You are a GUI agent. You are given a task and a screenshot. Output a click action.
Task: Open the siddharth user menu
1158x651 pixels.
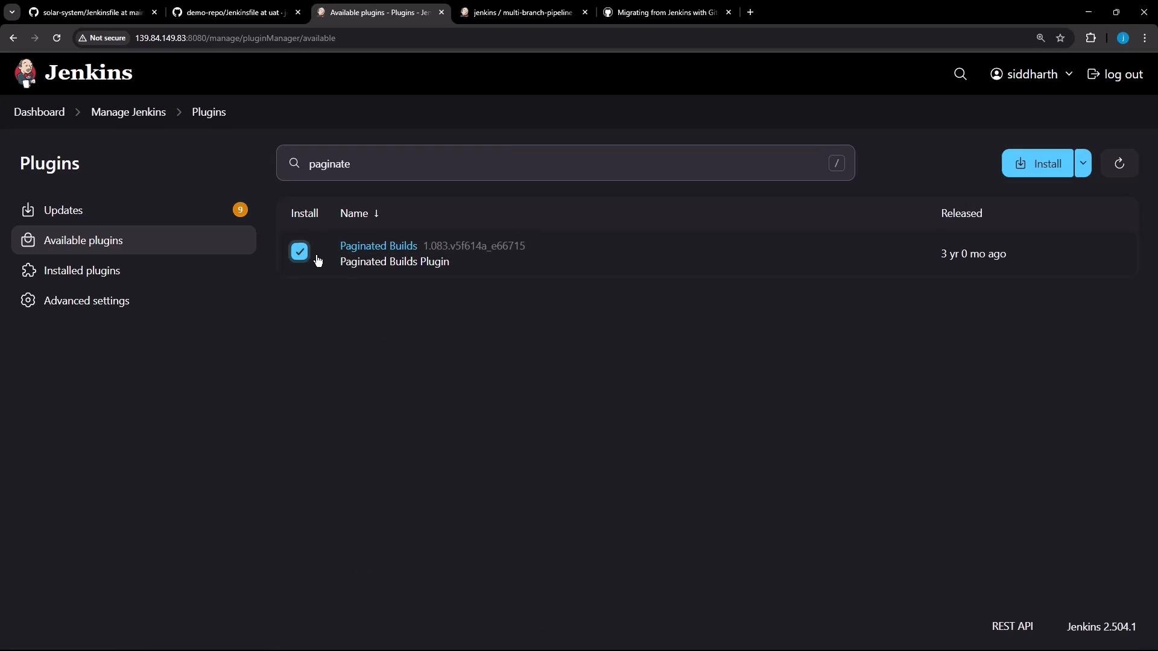tap(1031, 74)
